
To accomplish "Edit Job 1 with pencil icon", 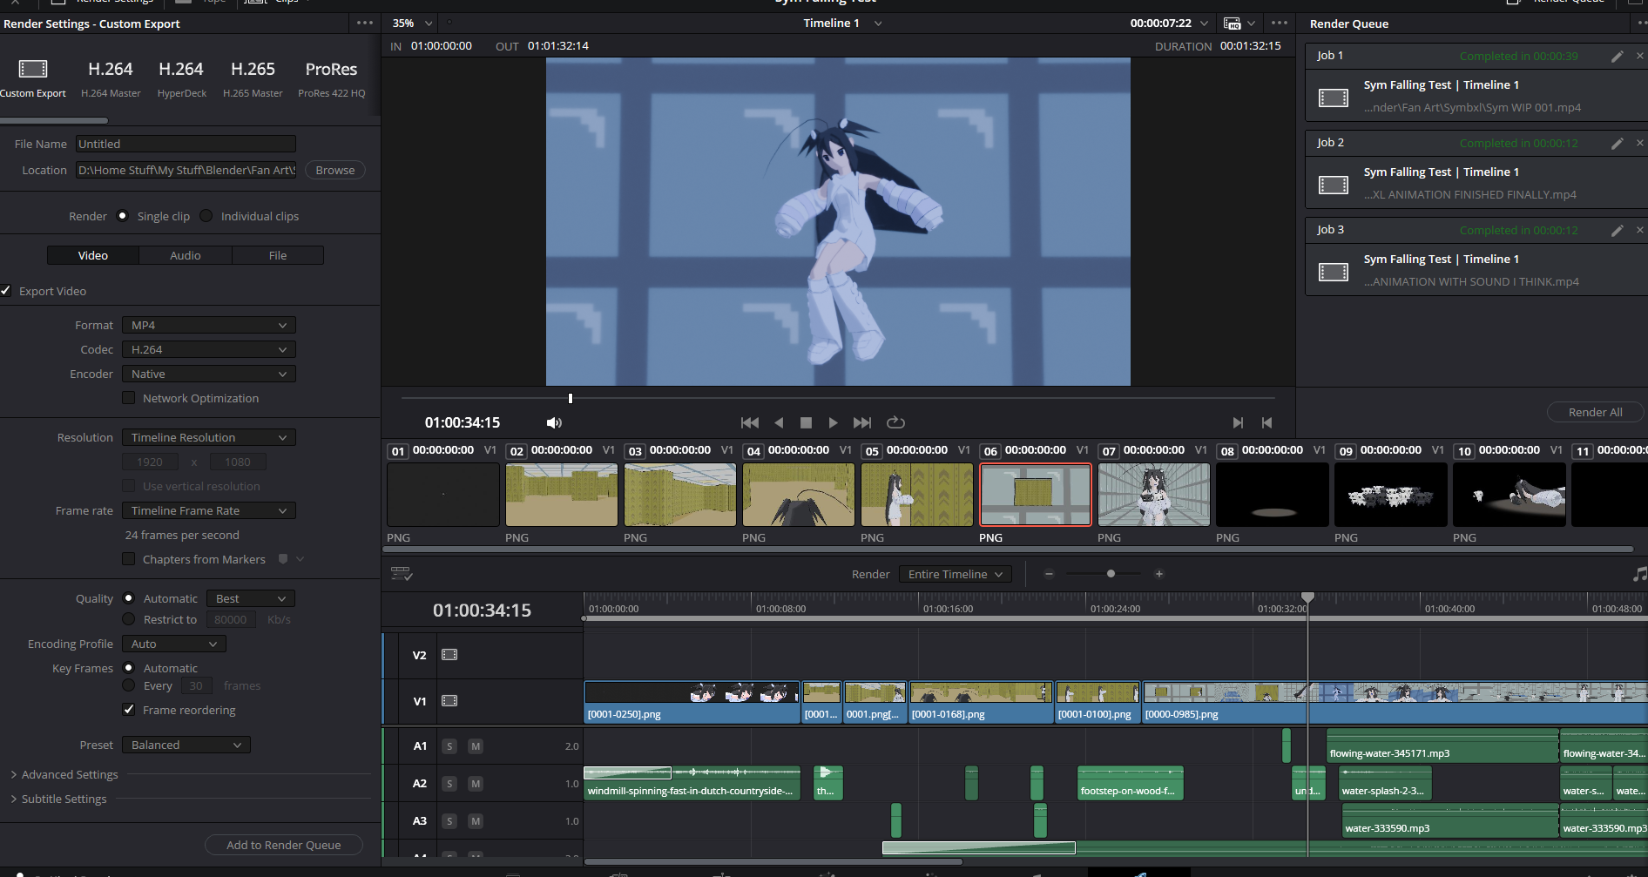I will [x=1618, y=57].
